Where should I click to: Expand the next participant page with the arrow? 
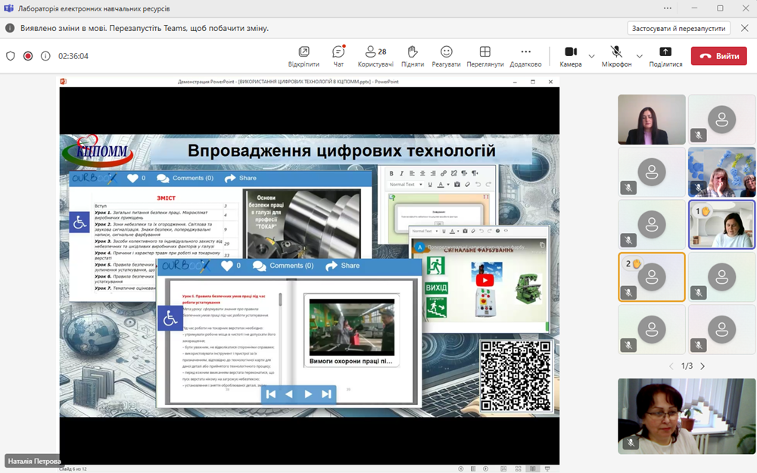(701, 366)
